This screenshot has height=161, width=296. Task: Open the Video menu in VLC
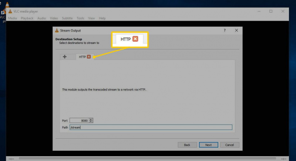(x=54, y=18)
